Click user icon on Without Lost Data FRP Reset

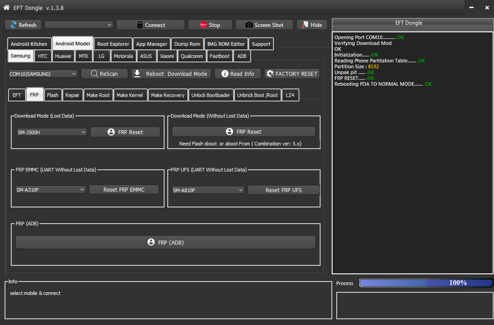(230, 132)
